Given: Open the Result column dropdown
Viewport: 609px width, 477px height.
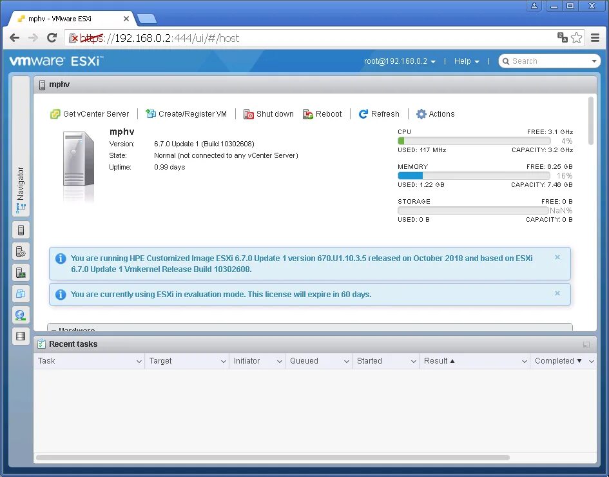Looking at the screenshot, I should [x=525, y=361].
